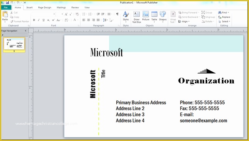Toggle Underline formatting
249x141 pixels.
pos(44,20)
